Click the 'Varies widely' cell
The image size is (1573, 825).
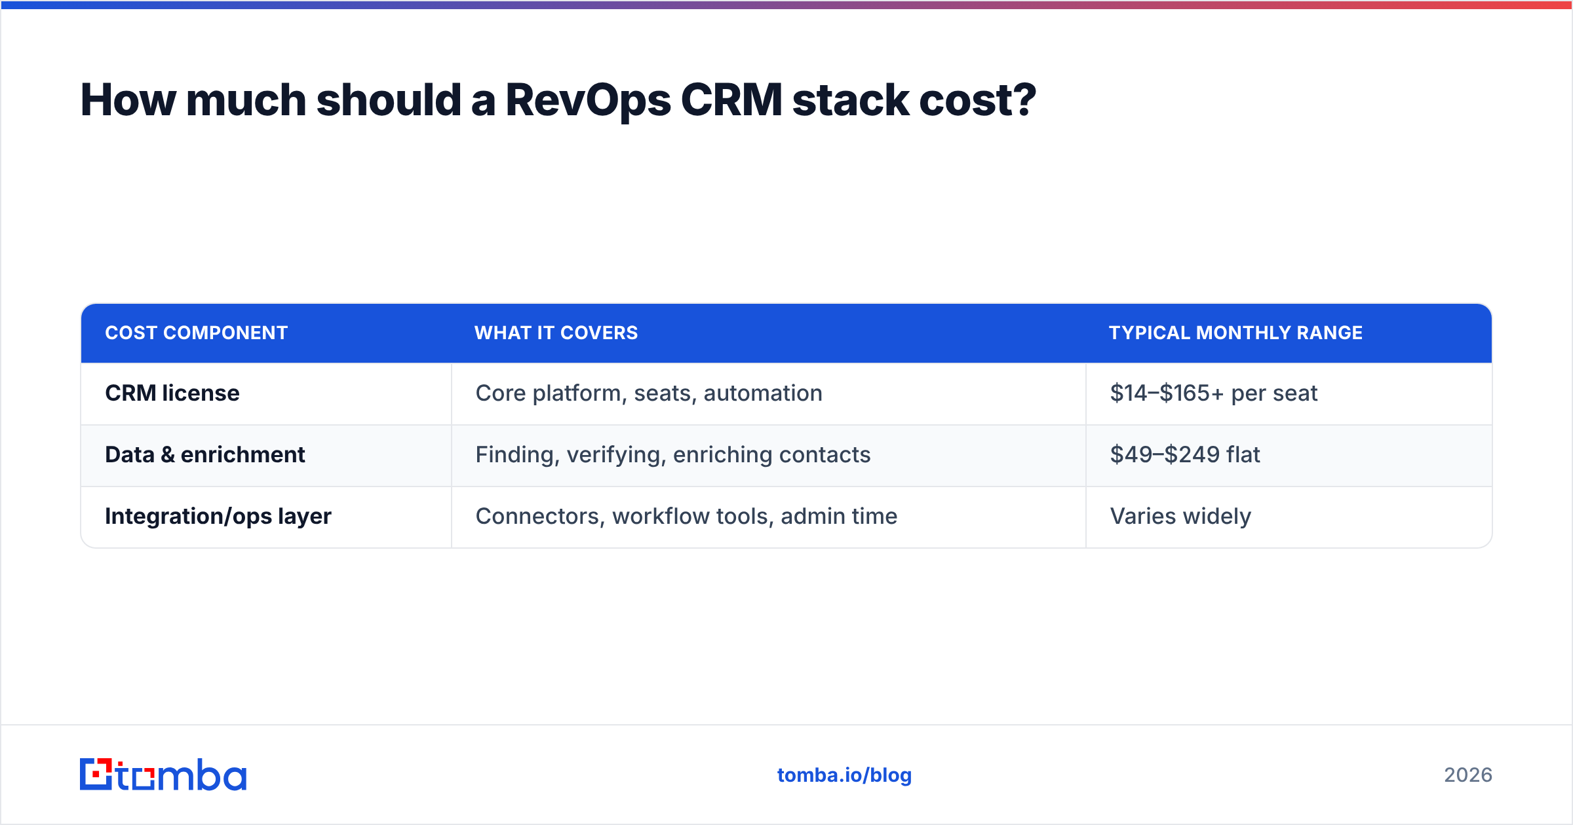coord(1289,517)
